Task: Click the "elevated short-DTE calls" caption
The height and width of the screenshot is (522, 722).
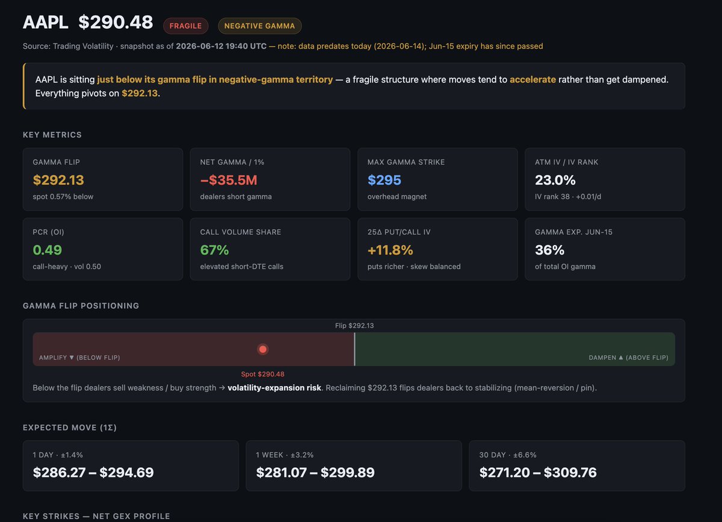Action: click(x=242, y=267)
